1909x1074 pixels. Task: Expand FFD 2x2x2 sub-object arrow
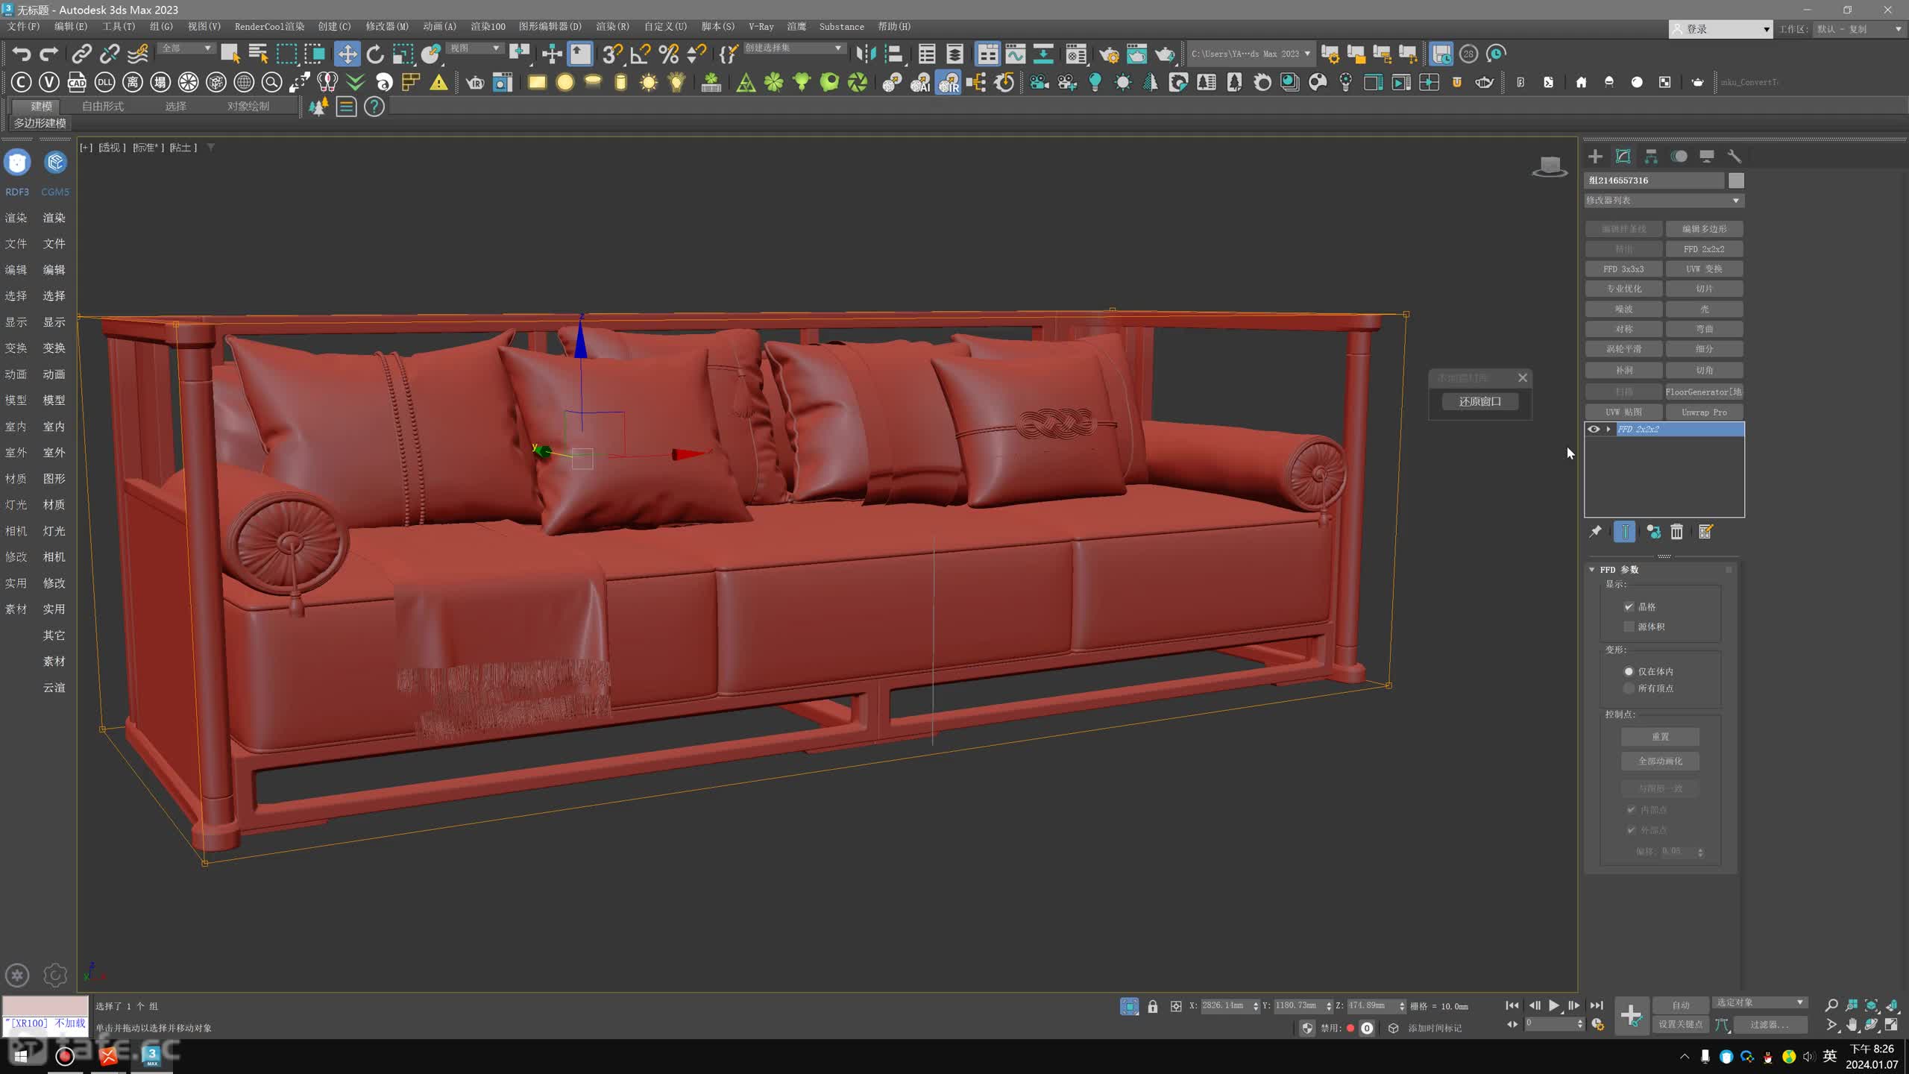coord(1608,429)
